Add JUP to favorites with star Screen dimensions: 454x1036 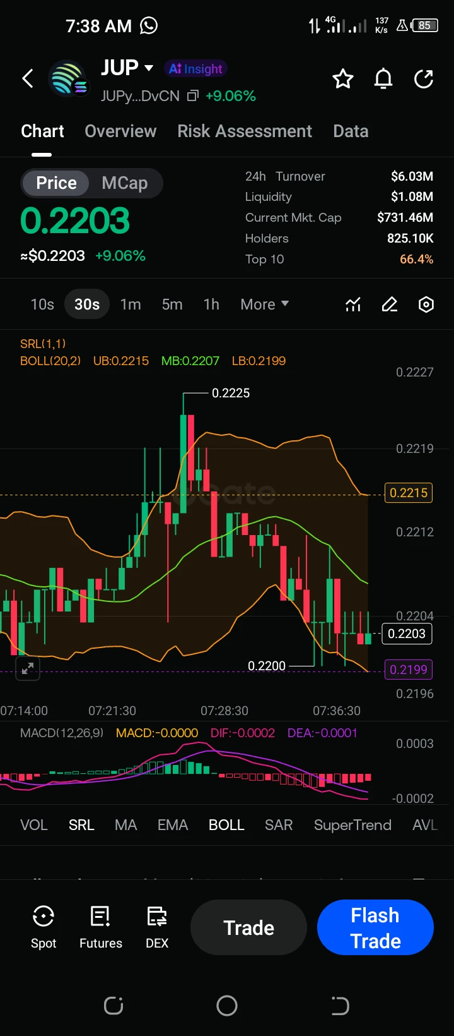343,79
